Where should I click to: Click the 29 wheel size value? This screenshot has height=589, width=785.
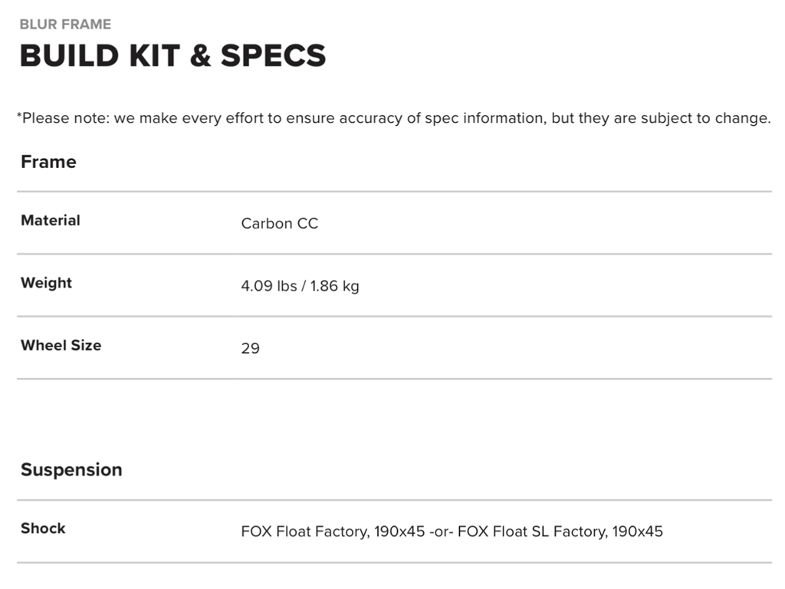250,348
